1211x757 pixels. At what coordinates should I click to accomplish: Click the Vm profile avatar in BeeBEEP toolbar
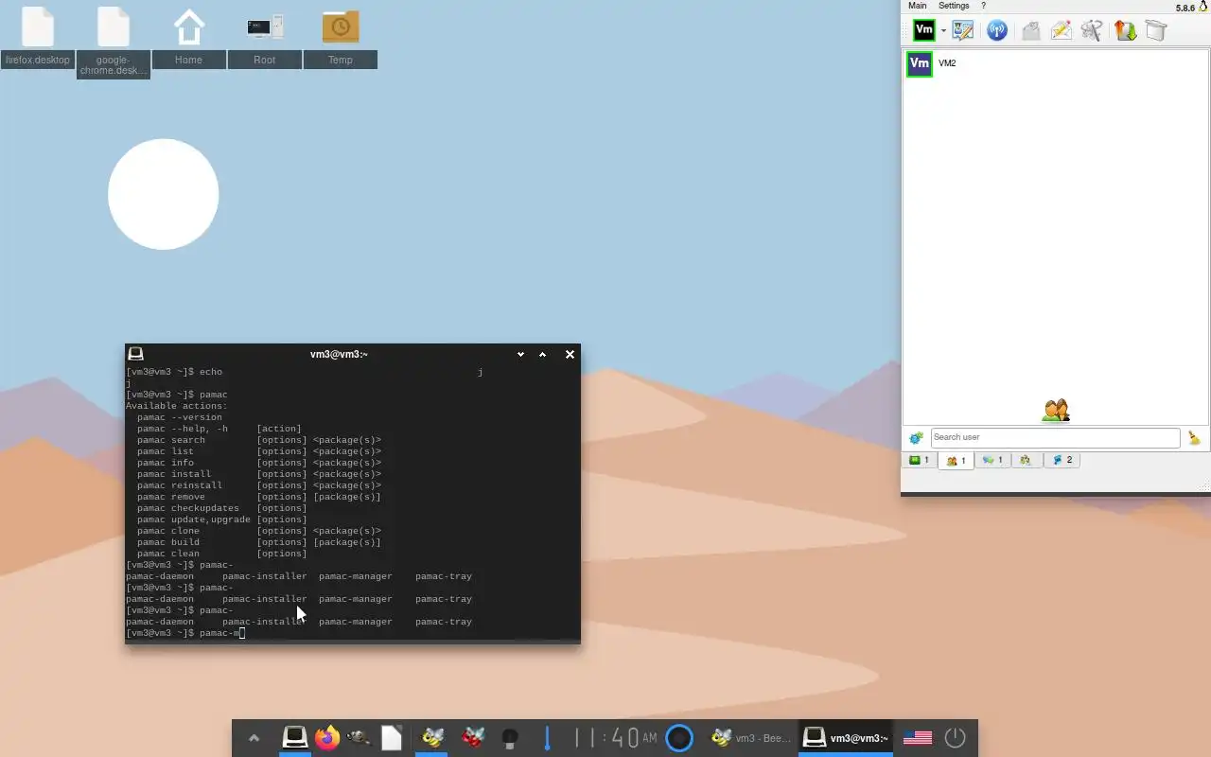(923, 30)
